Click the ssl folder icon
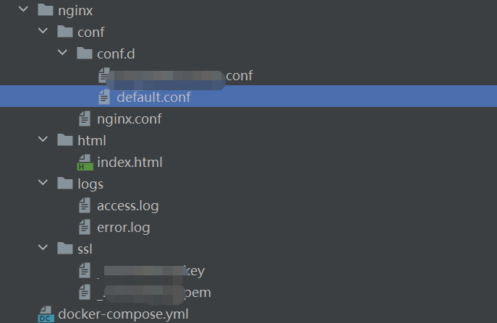The width and height of the screenshot is (497, 323). pos(65,249)
